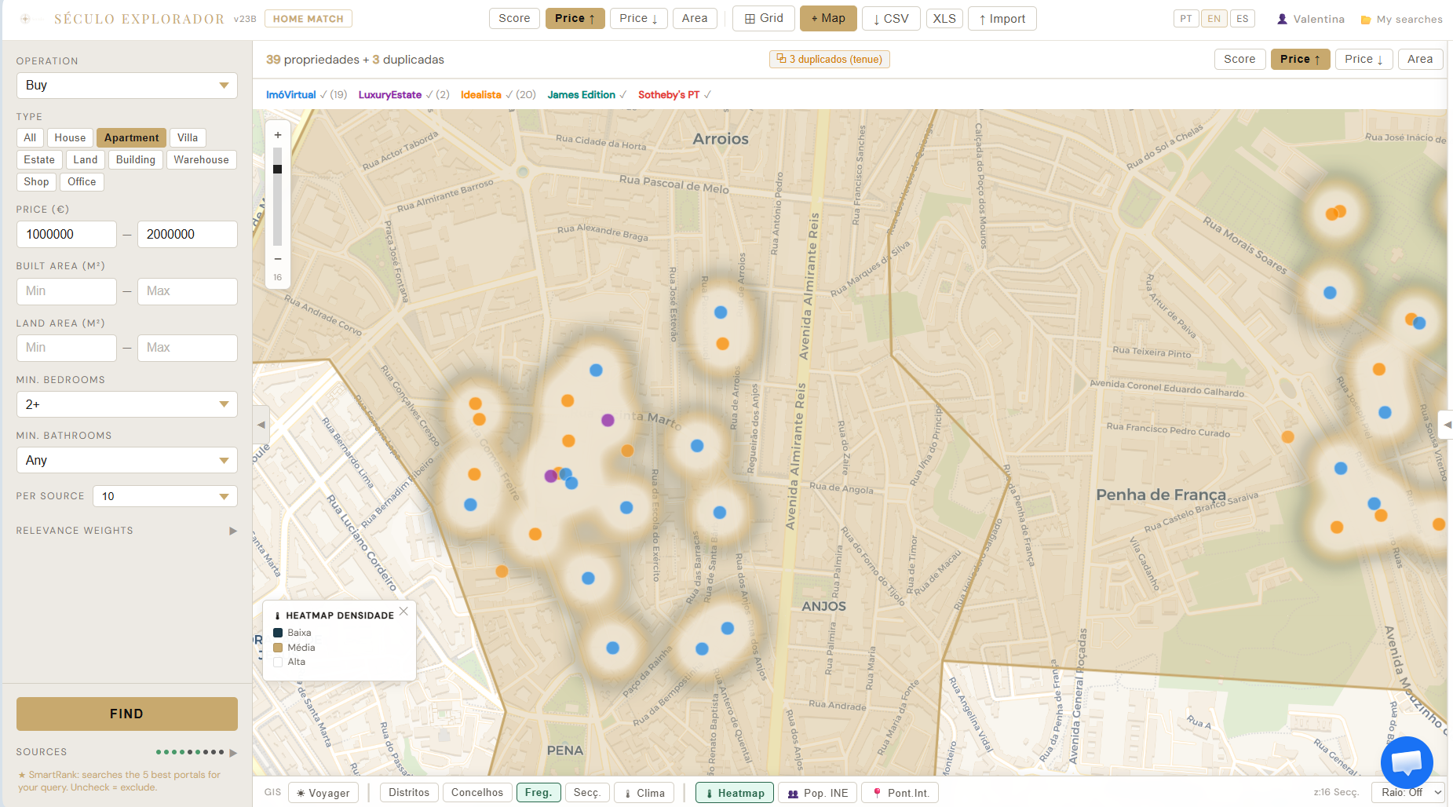Viewport: 1453px width, 807px height.
Task: Switch to Map view
Action: [828, 18]
